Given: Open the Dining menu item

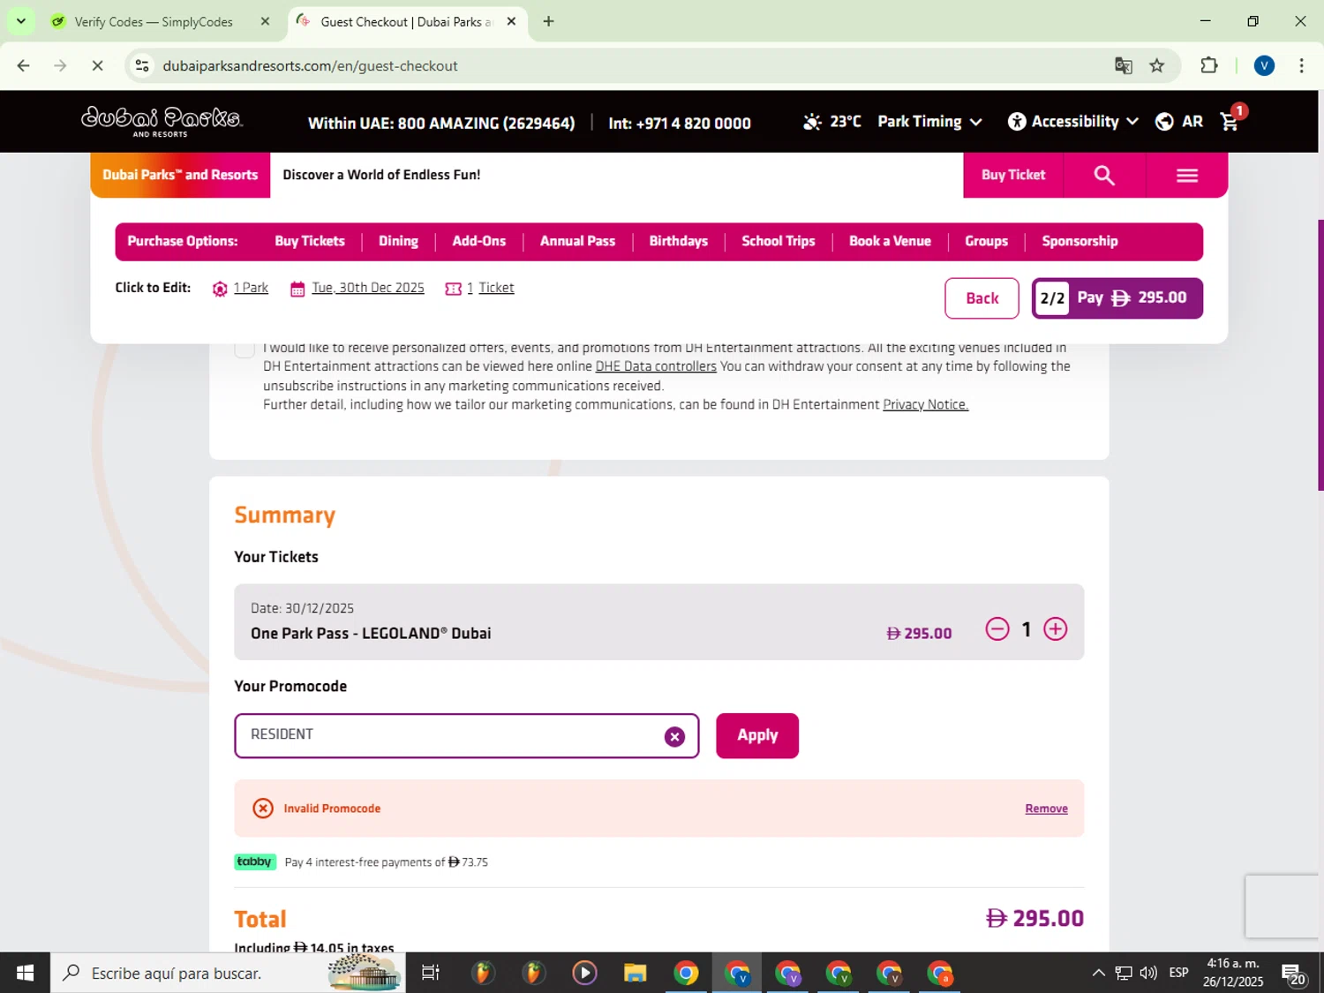Looking at the screenshot, I should point(398,241).
